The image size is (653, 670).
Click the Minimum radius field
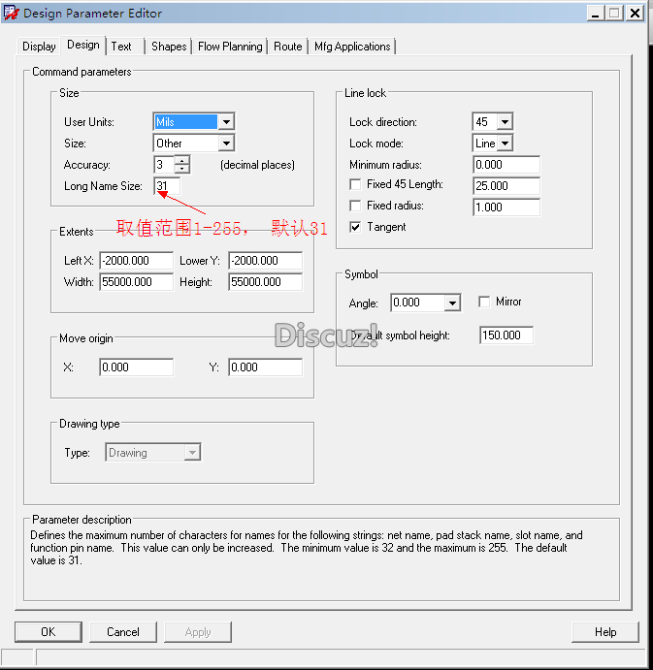pyautogui.click(x=506, y=165)
